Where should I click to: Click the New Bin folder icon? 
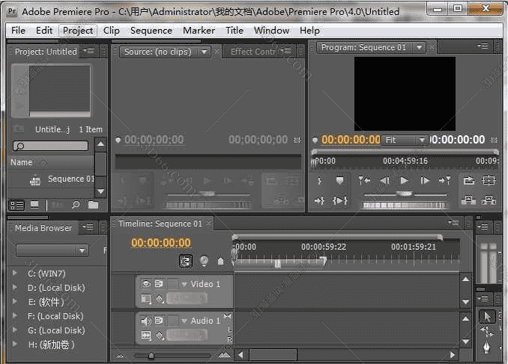tap(94, 205)
